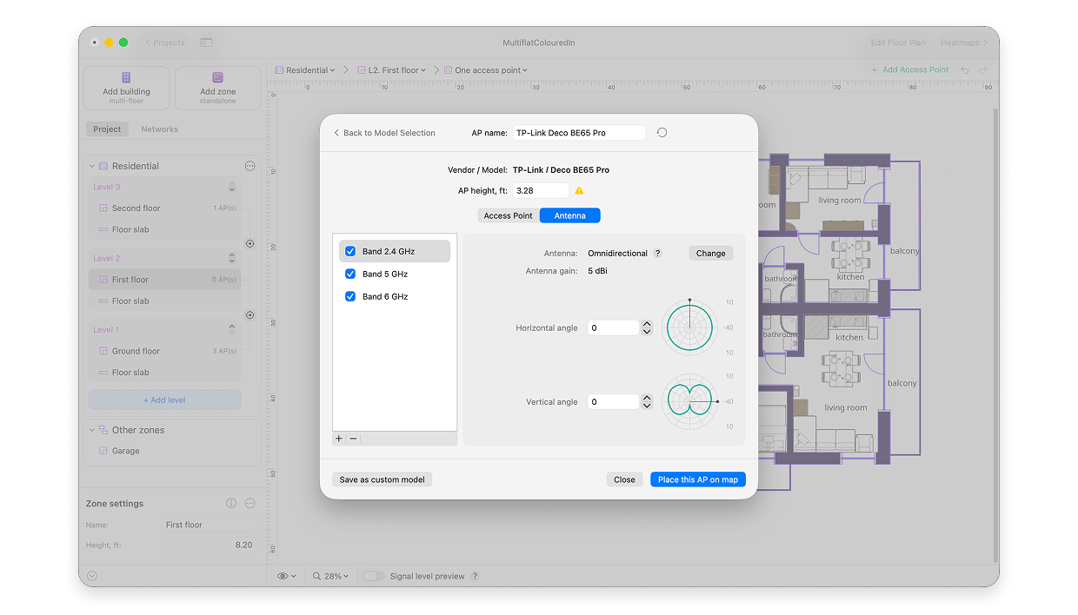The height and width of the screenshot is (615, 1078).
Task: Click the Horizontal angle stepper arrows
Action: 646,327
